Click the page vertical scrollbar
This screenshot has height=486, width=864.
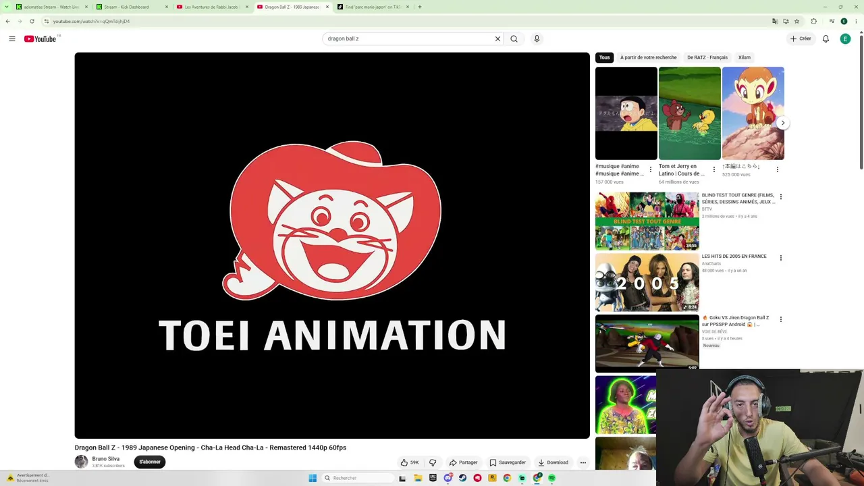point(861,101)
